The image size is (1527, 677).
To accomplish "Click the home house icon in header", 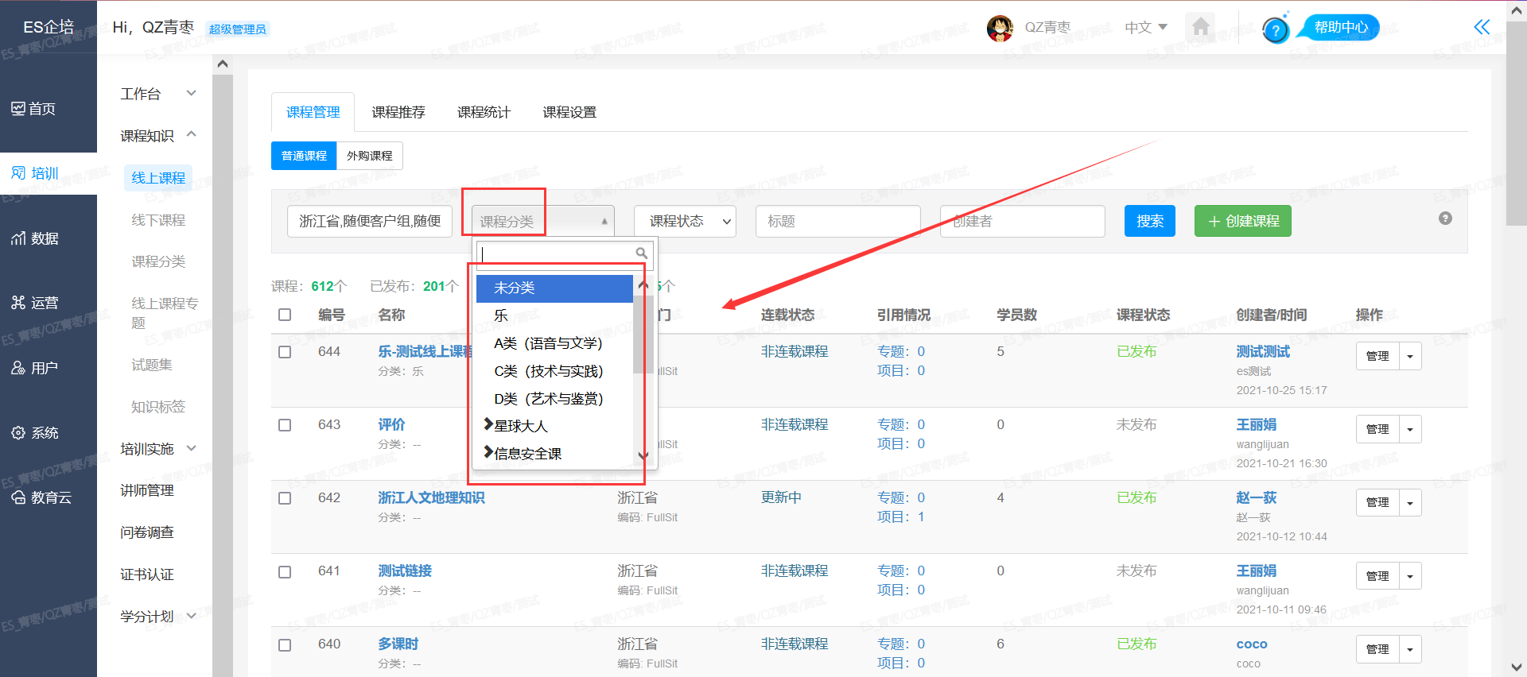I will [1201, 27].
